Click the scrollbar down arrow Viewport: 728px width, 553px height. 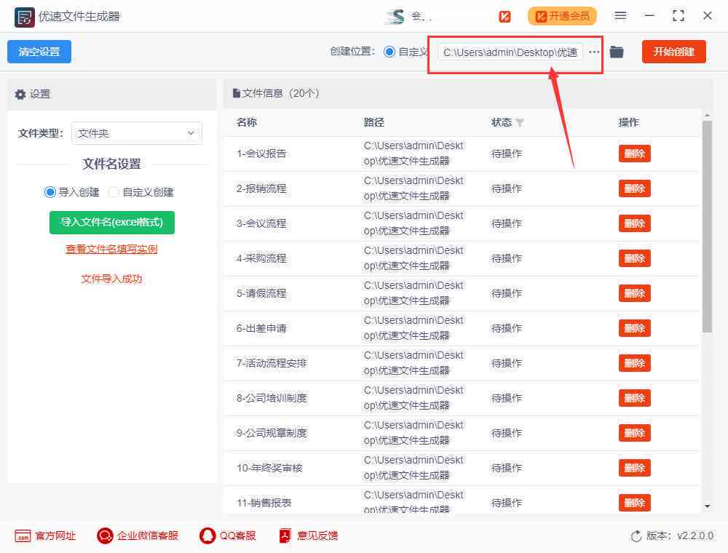707,506
